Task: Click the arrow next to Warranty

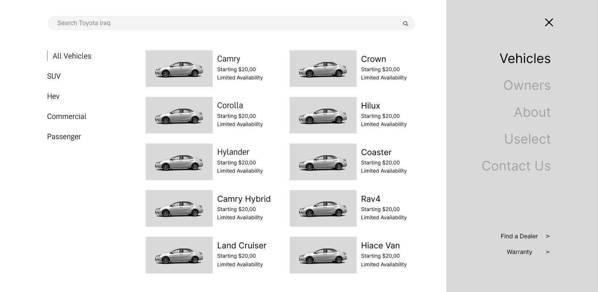Action: (x=548, y=252)
